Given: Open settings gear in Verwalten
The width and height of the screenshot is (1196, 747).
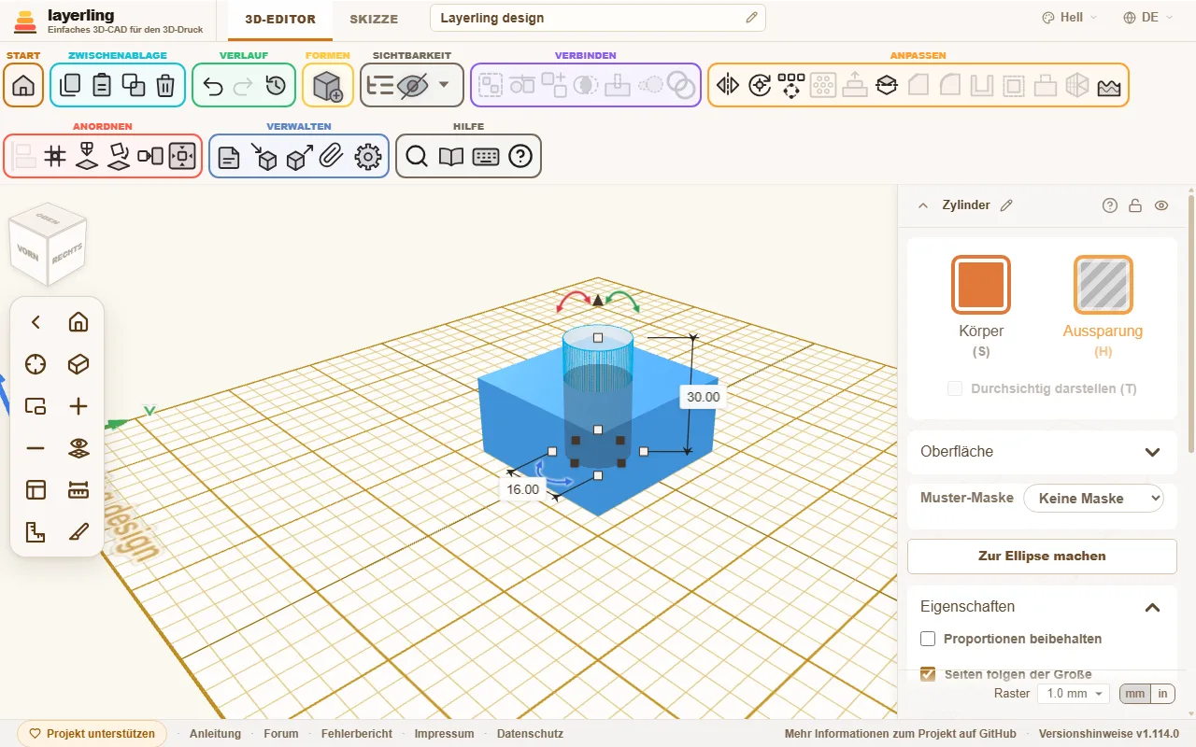Looking at the screenshot, I should point(369,157).
